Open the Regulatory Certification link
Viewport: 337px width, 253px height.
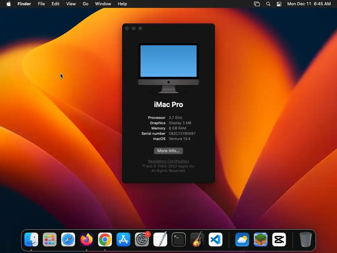tap(168, 161)
